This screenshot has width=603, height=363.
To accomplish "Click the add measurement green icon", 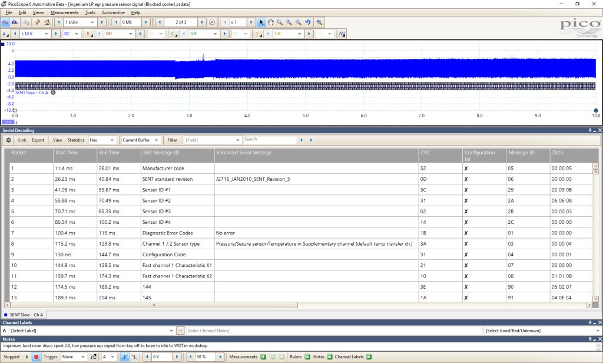I will (x=263, y=357).
